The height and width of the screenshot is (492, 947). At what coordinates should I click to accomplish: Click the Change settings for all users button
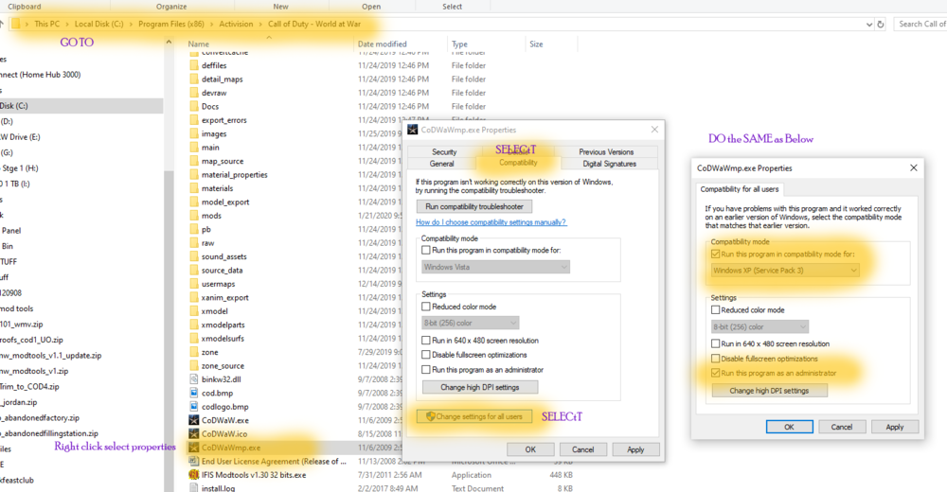click(x=473, y=416)
